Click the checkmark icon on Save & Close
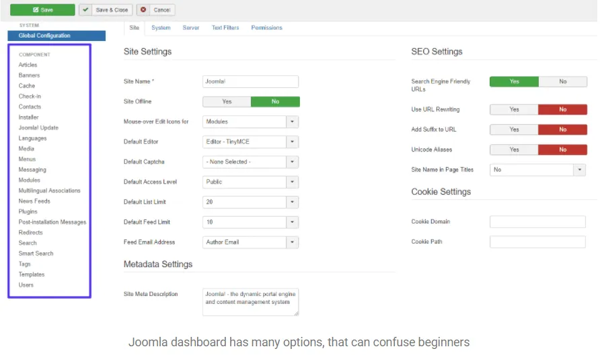 (85, 10)
